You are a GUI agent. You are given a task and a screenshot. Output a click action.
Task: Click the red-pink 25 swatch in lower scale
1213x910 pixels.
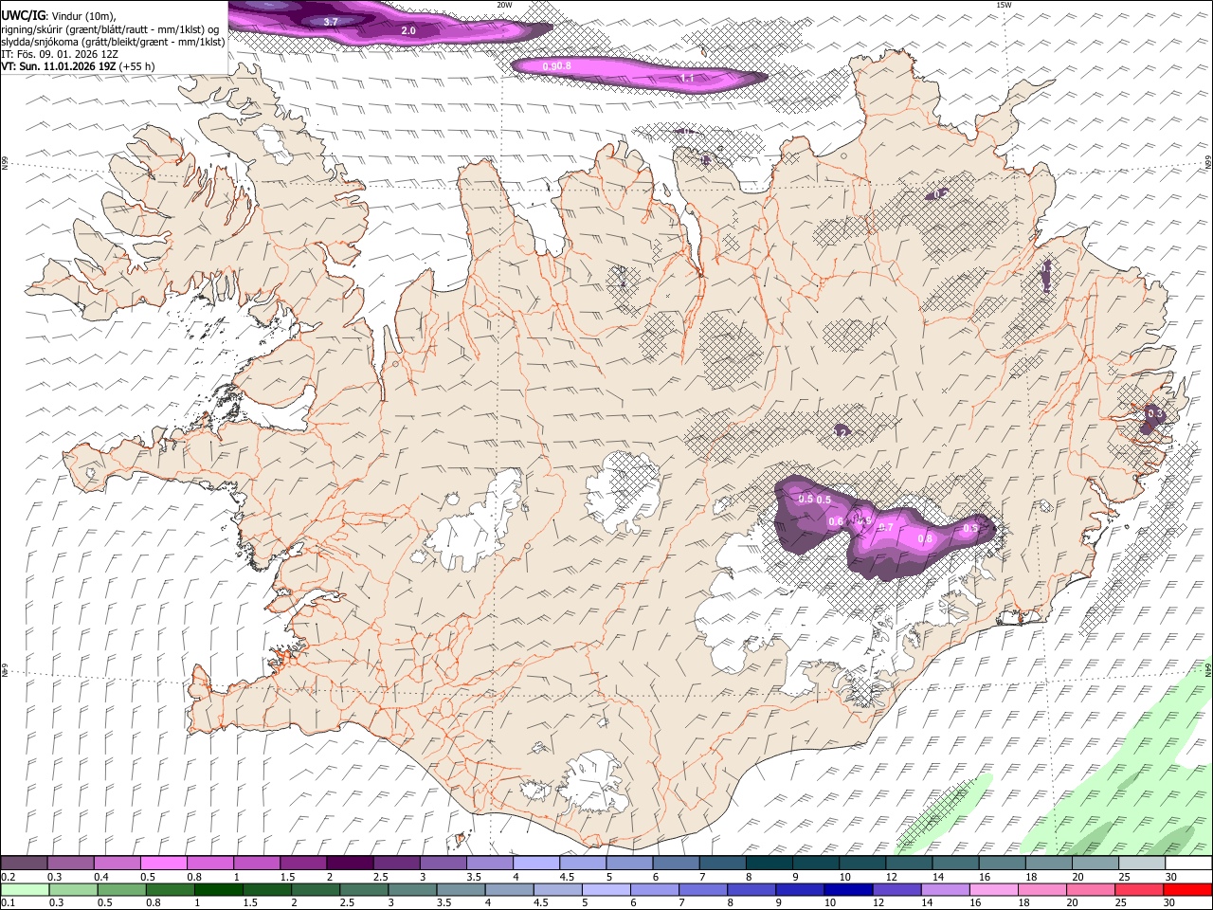click(1140, 889)
